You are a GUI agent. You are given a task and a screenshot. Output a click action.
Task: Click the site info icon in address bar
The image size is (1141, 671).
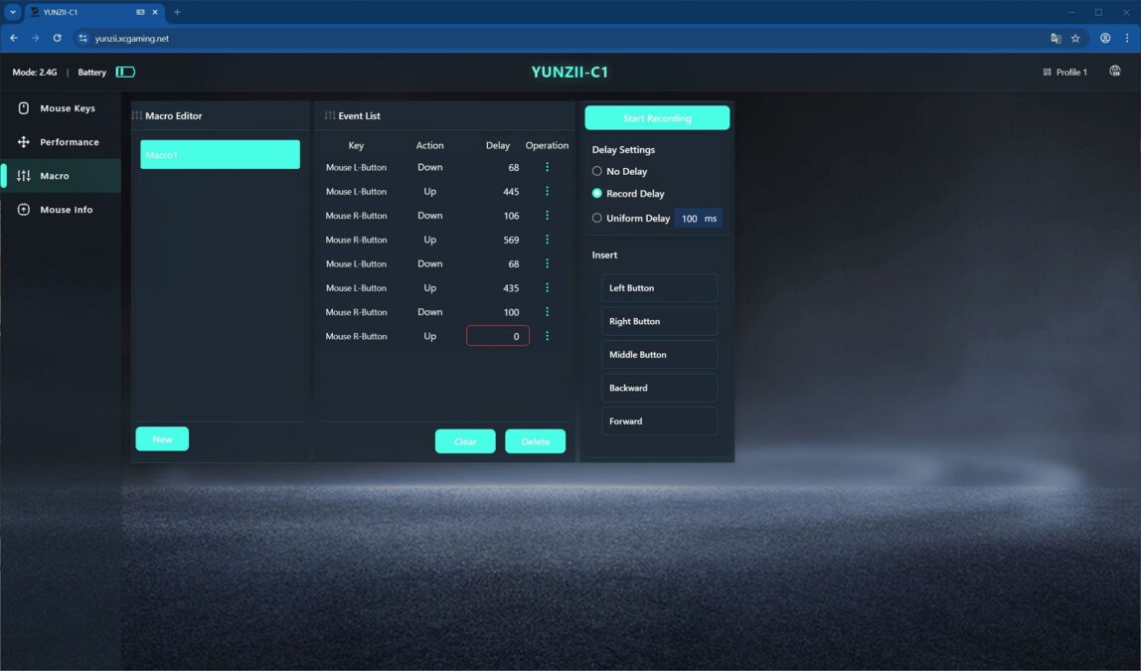[x=82, y=39]
